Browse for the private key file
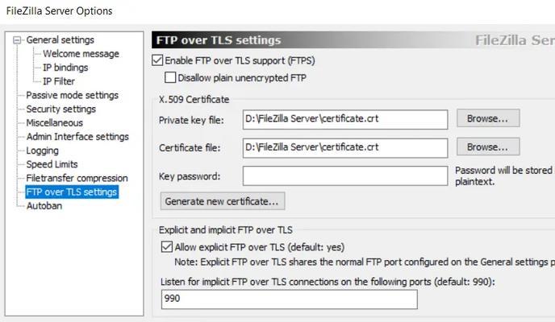This screenshot has height=322, width=555. point(488,118)
